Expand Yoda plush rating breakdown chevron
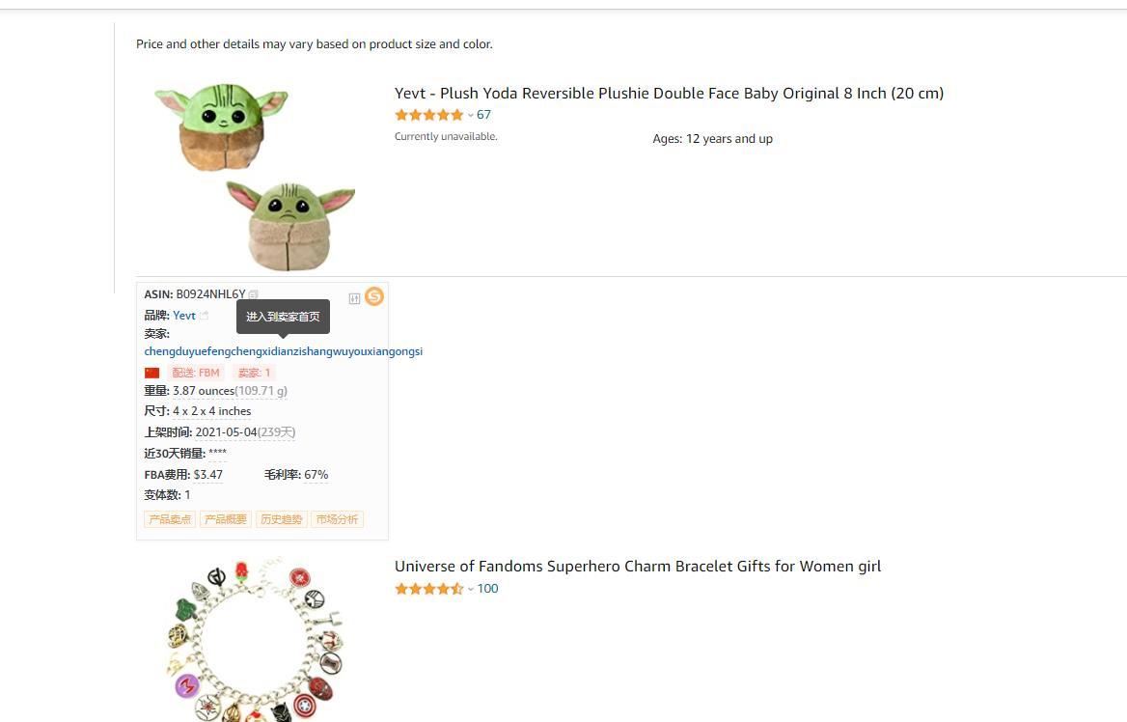Viewport: 1127px width, 722px height. click(471, 115)
